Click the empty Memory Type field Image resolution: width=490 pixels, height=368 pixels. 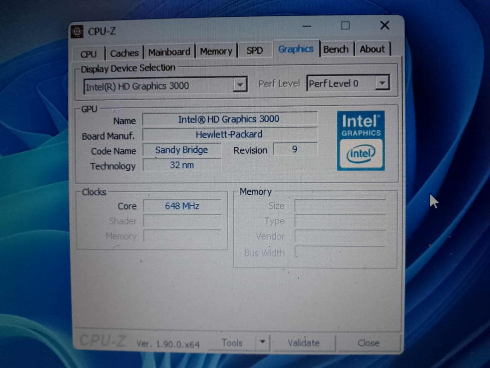click(x=340, y=221)
